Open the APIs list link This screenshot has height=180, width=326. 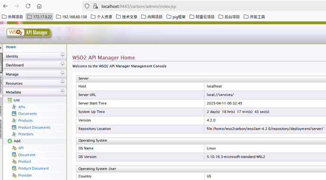(x=22, y=107)
